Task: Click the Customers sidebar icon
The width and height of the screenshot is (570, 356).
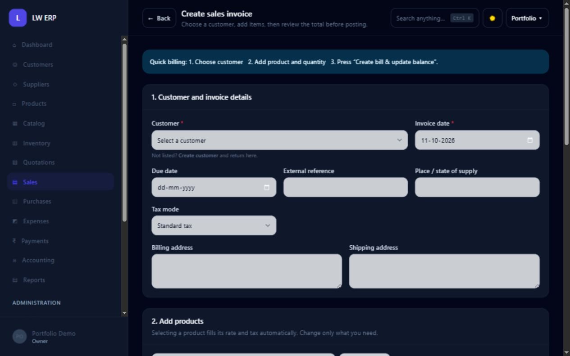Action: tap(15, 65)
